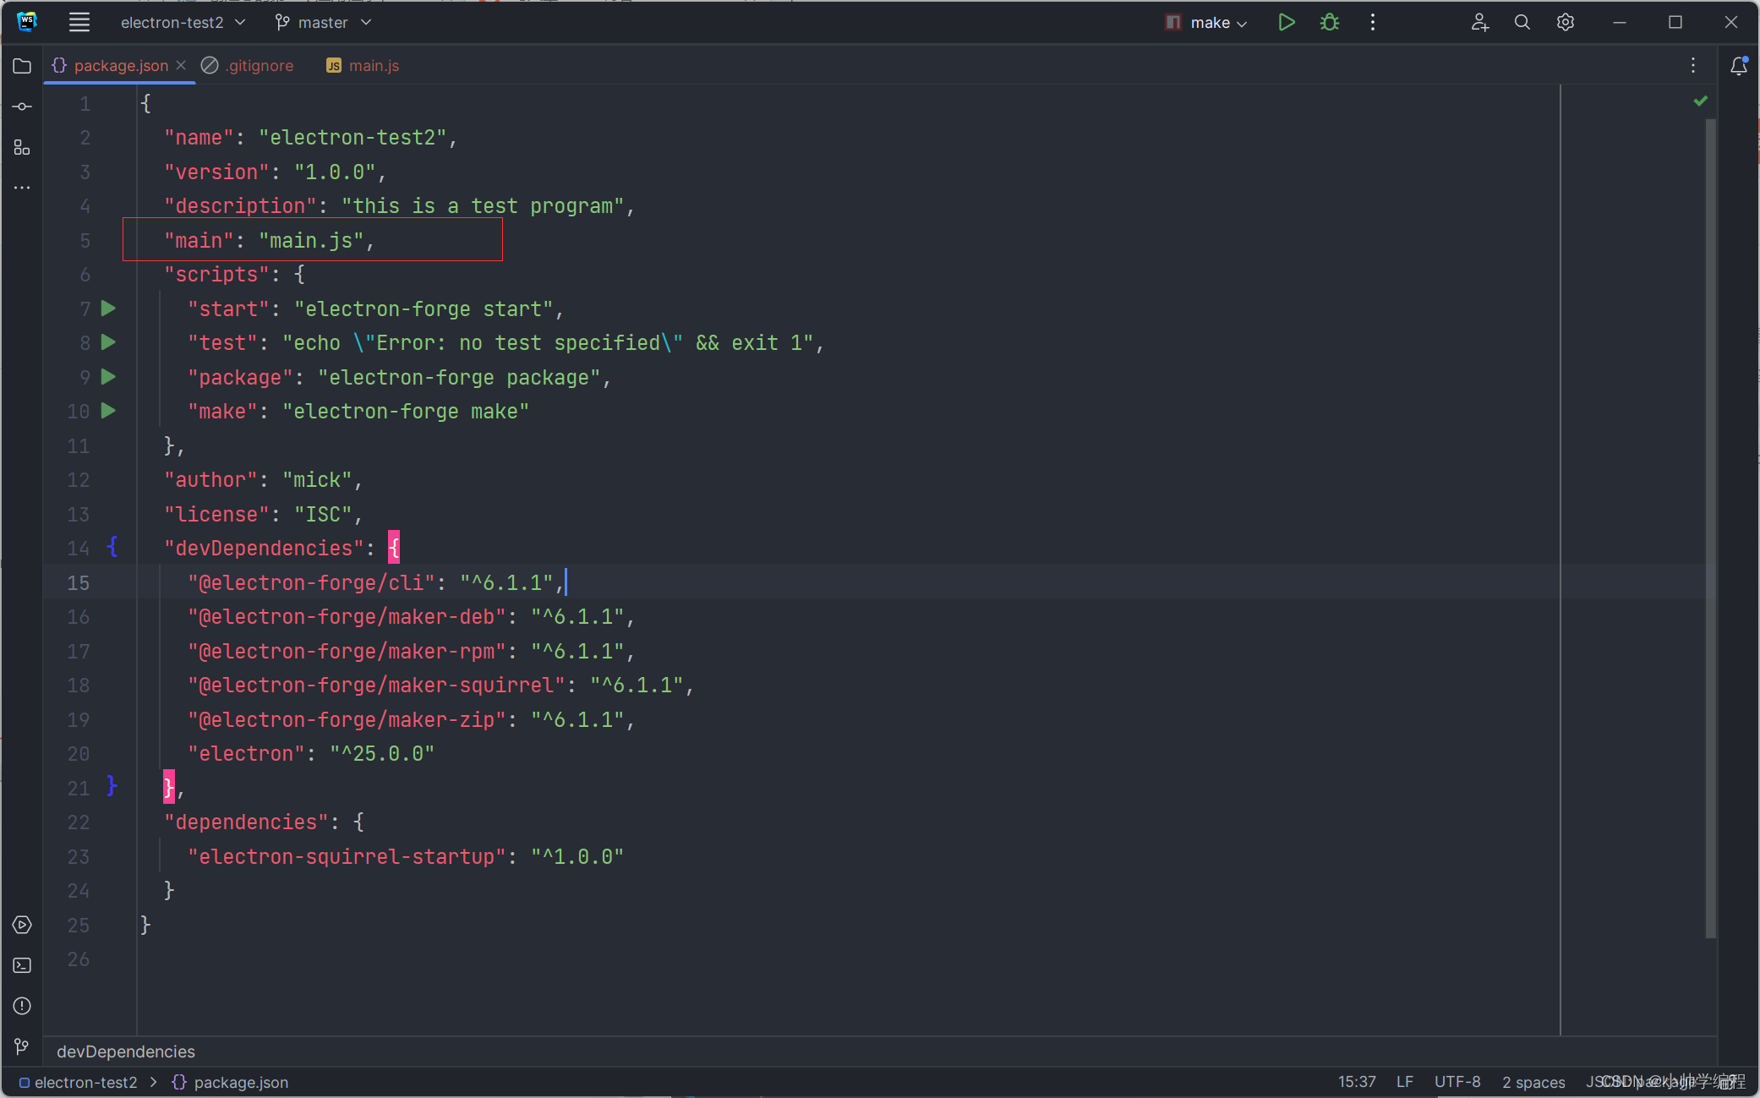Open Code With Me add-user icon
This screenshot has height=1098, width=1760.
[x=1479, y=23]
